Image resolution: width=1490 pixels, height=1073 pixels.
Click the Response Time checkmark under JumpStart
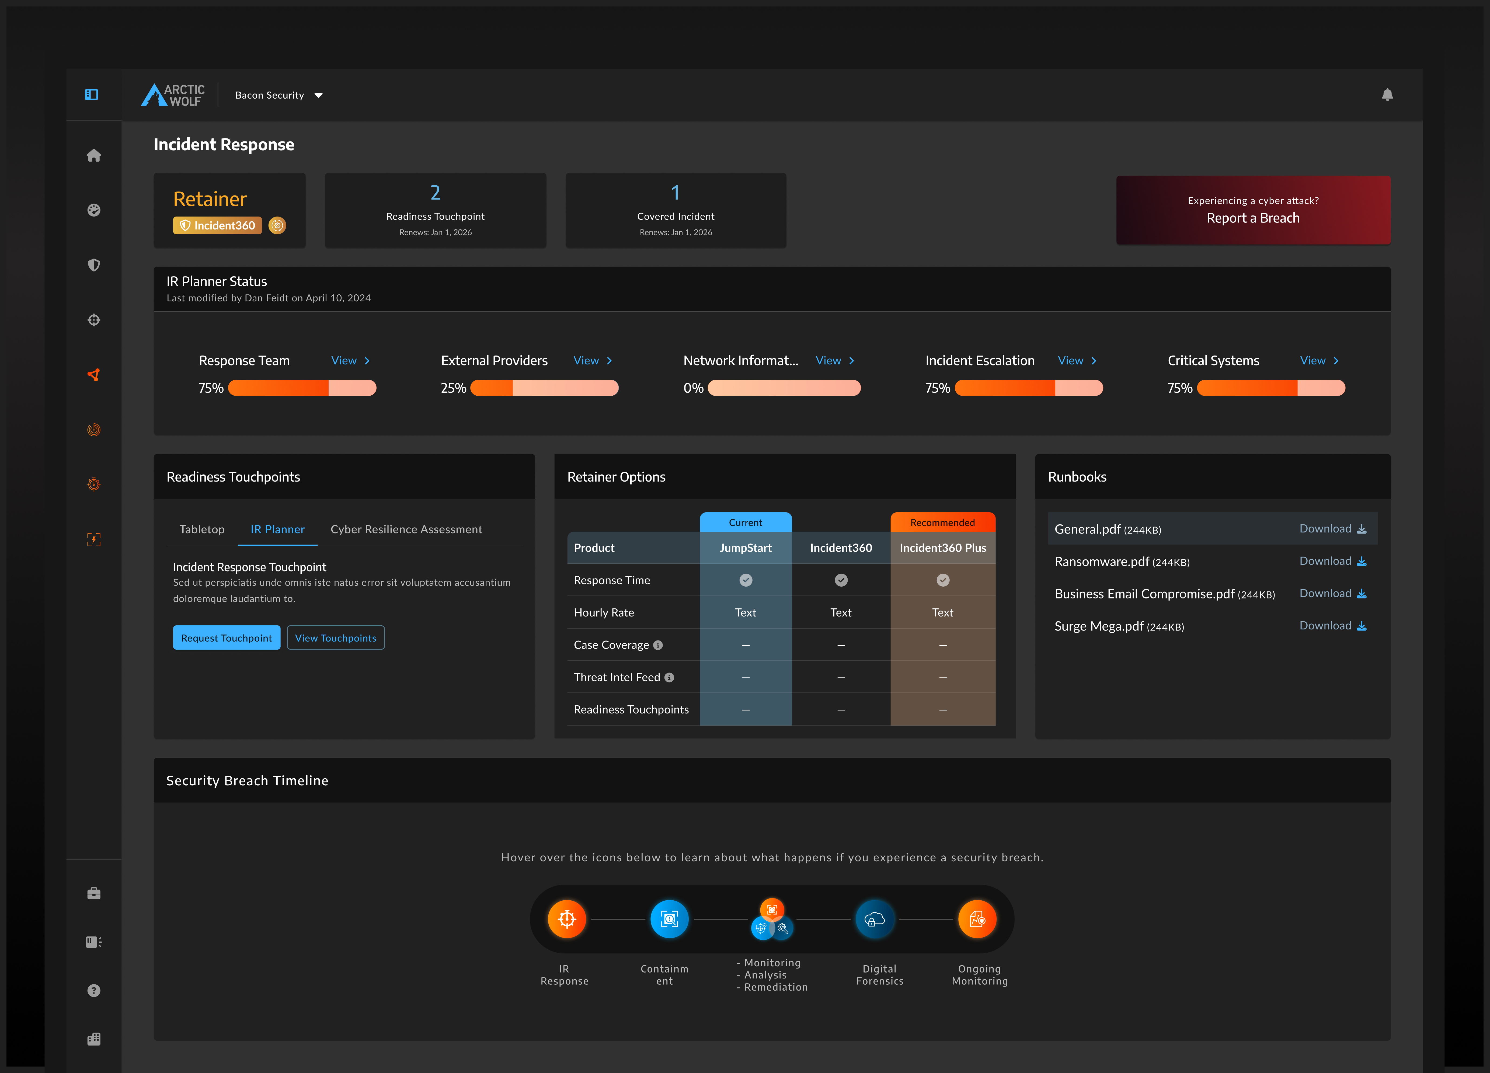(x=746, y=580)
